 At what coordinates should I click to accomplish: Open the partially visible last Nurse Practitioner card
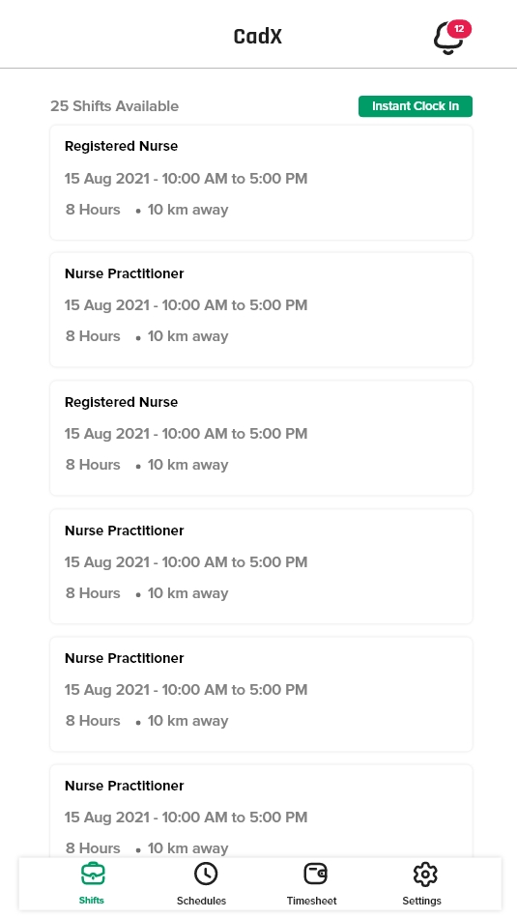pyautogui.click(x=261, y=811)
